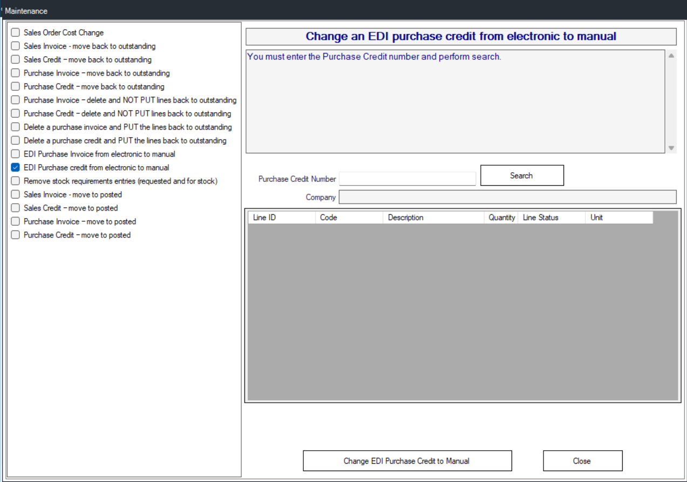Uncheck EDI Purchase credit from electronic to manual

pos(15,167)
